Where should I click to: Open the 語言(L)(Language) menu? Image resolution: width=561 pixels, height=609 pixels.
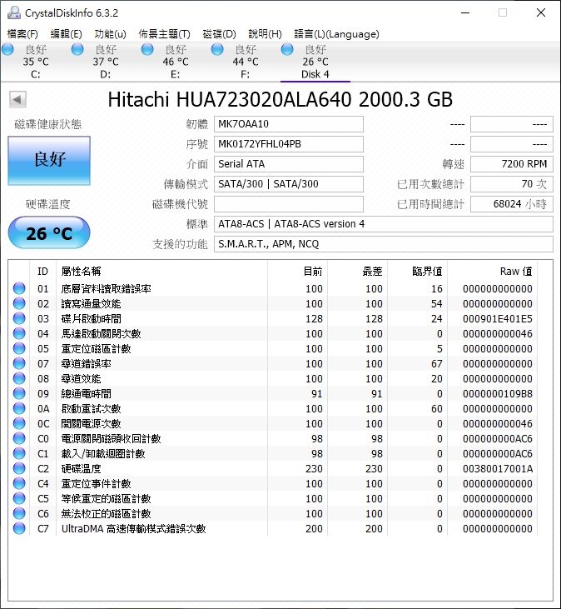(x=336, y=34)
